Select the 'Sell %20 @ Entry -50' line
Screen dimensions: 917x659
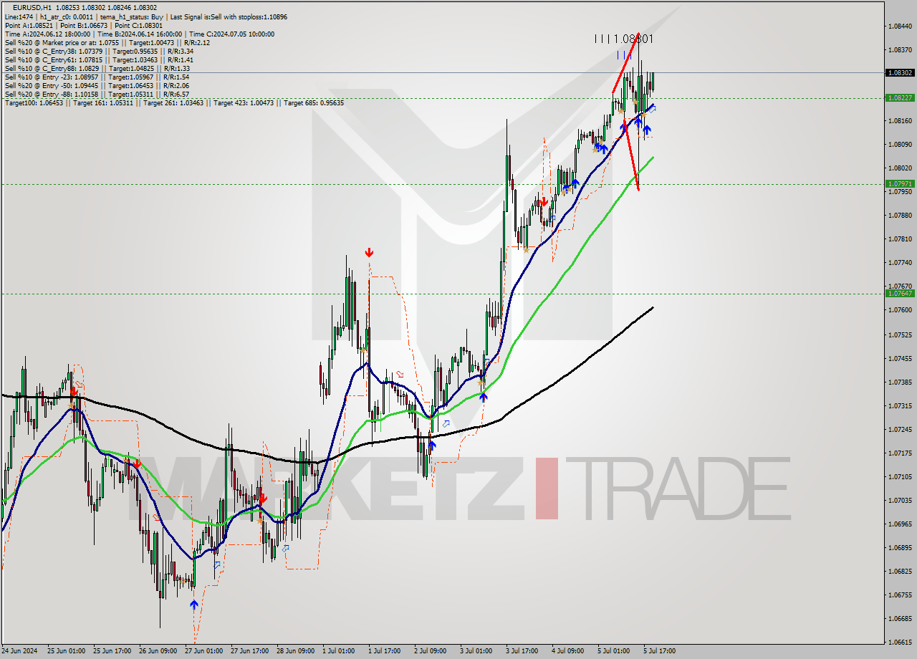(97, 85)
